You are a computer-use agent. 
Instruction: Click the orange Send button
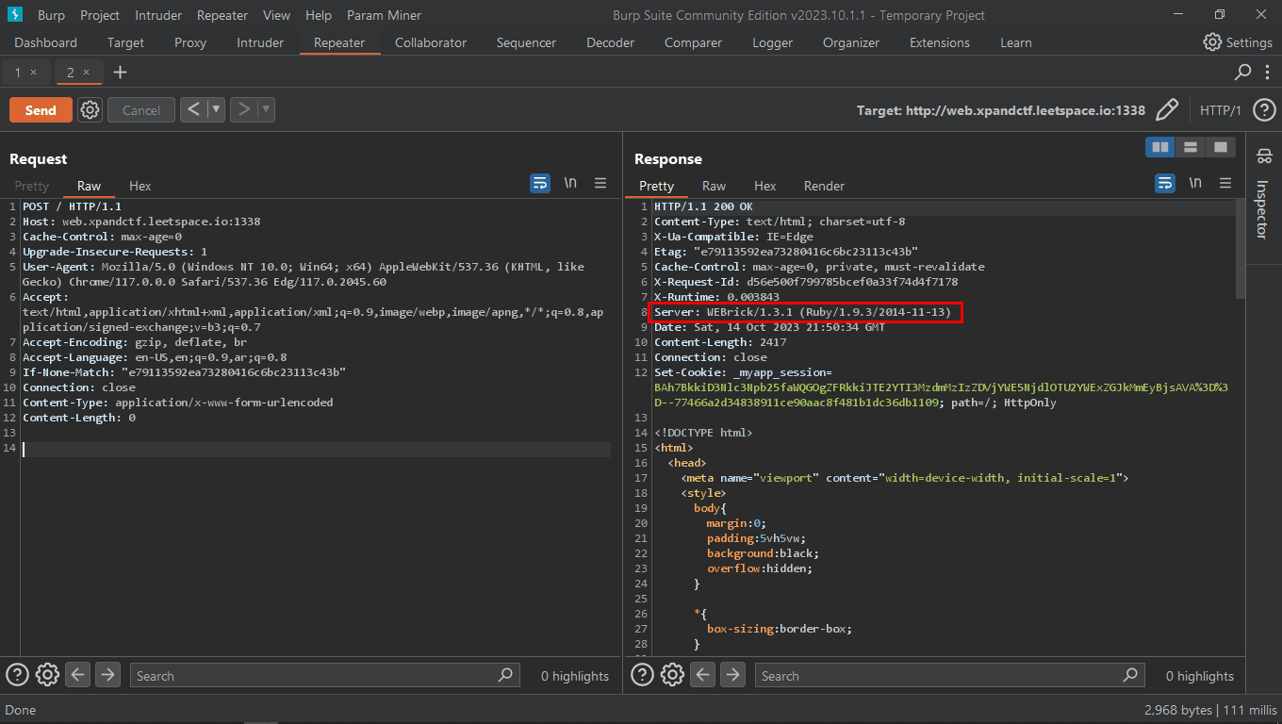[x=41, y=110]
